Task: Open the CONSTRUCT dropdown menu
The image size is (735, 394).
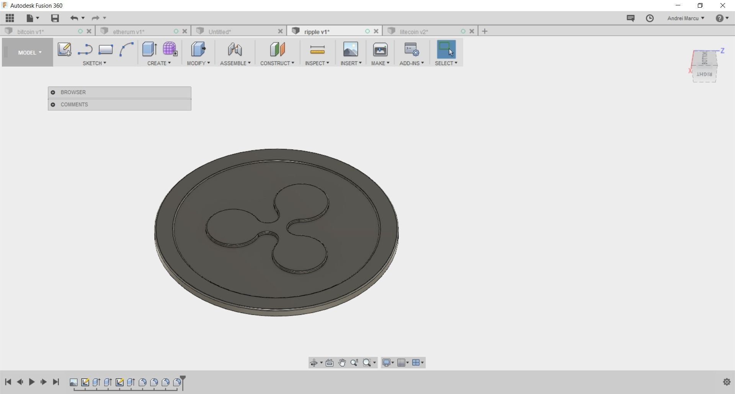Action: point(277,63)
